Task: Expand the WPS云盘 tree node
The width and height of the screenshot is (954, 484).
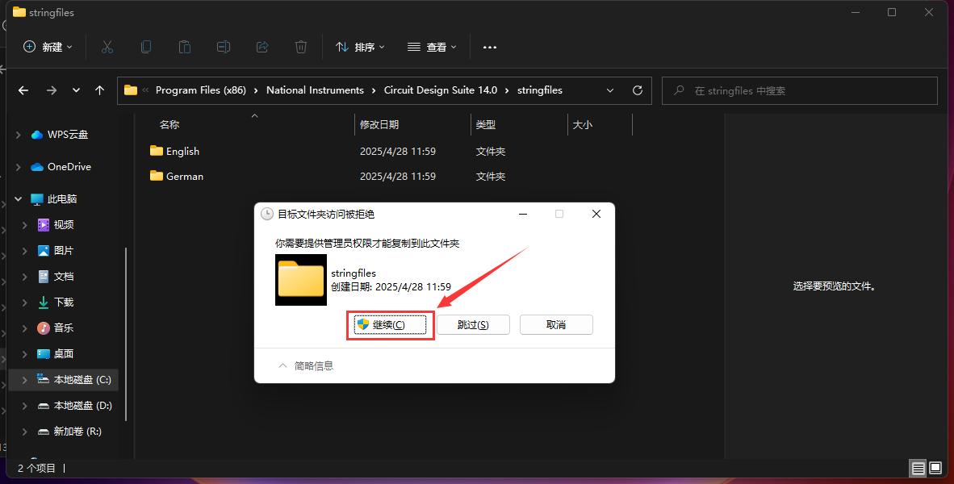Action: tap(19, 135)
